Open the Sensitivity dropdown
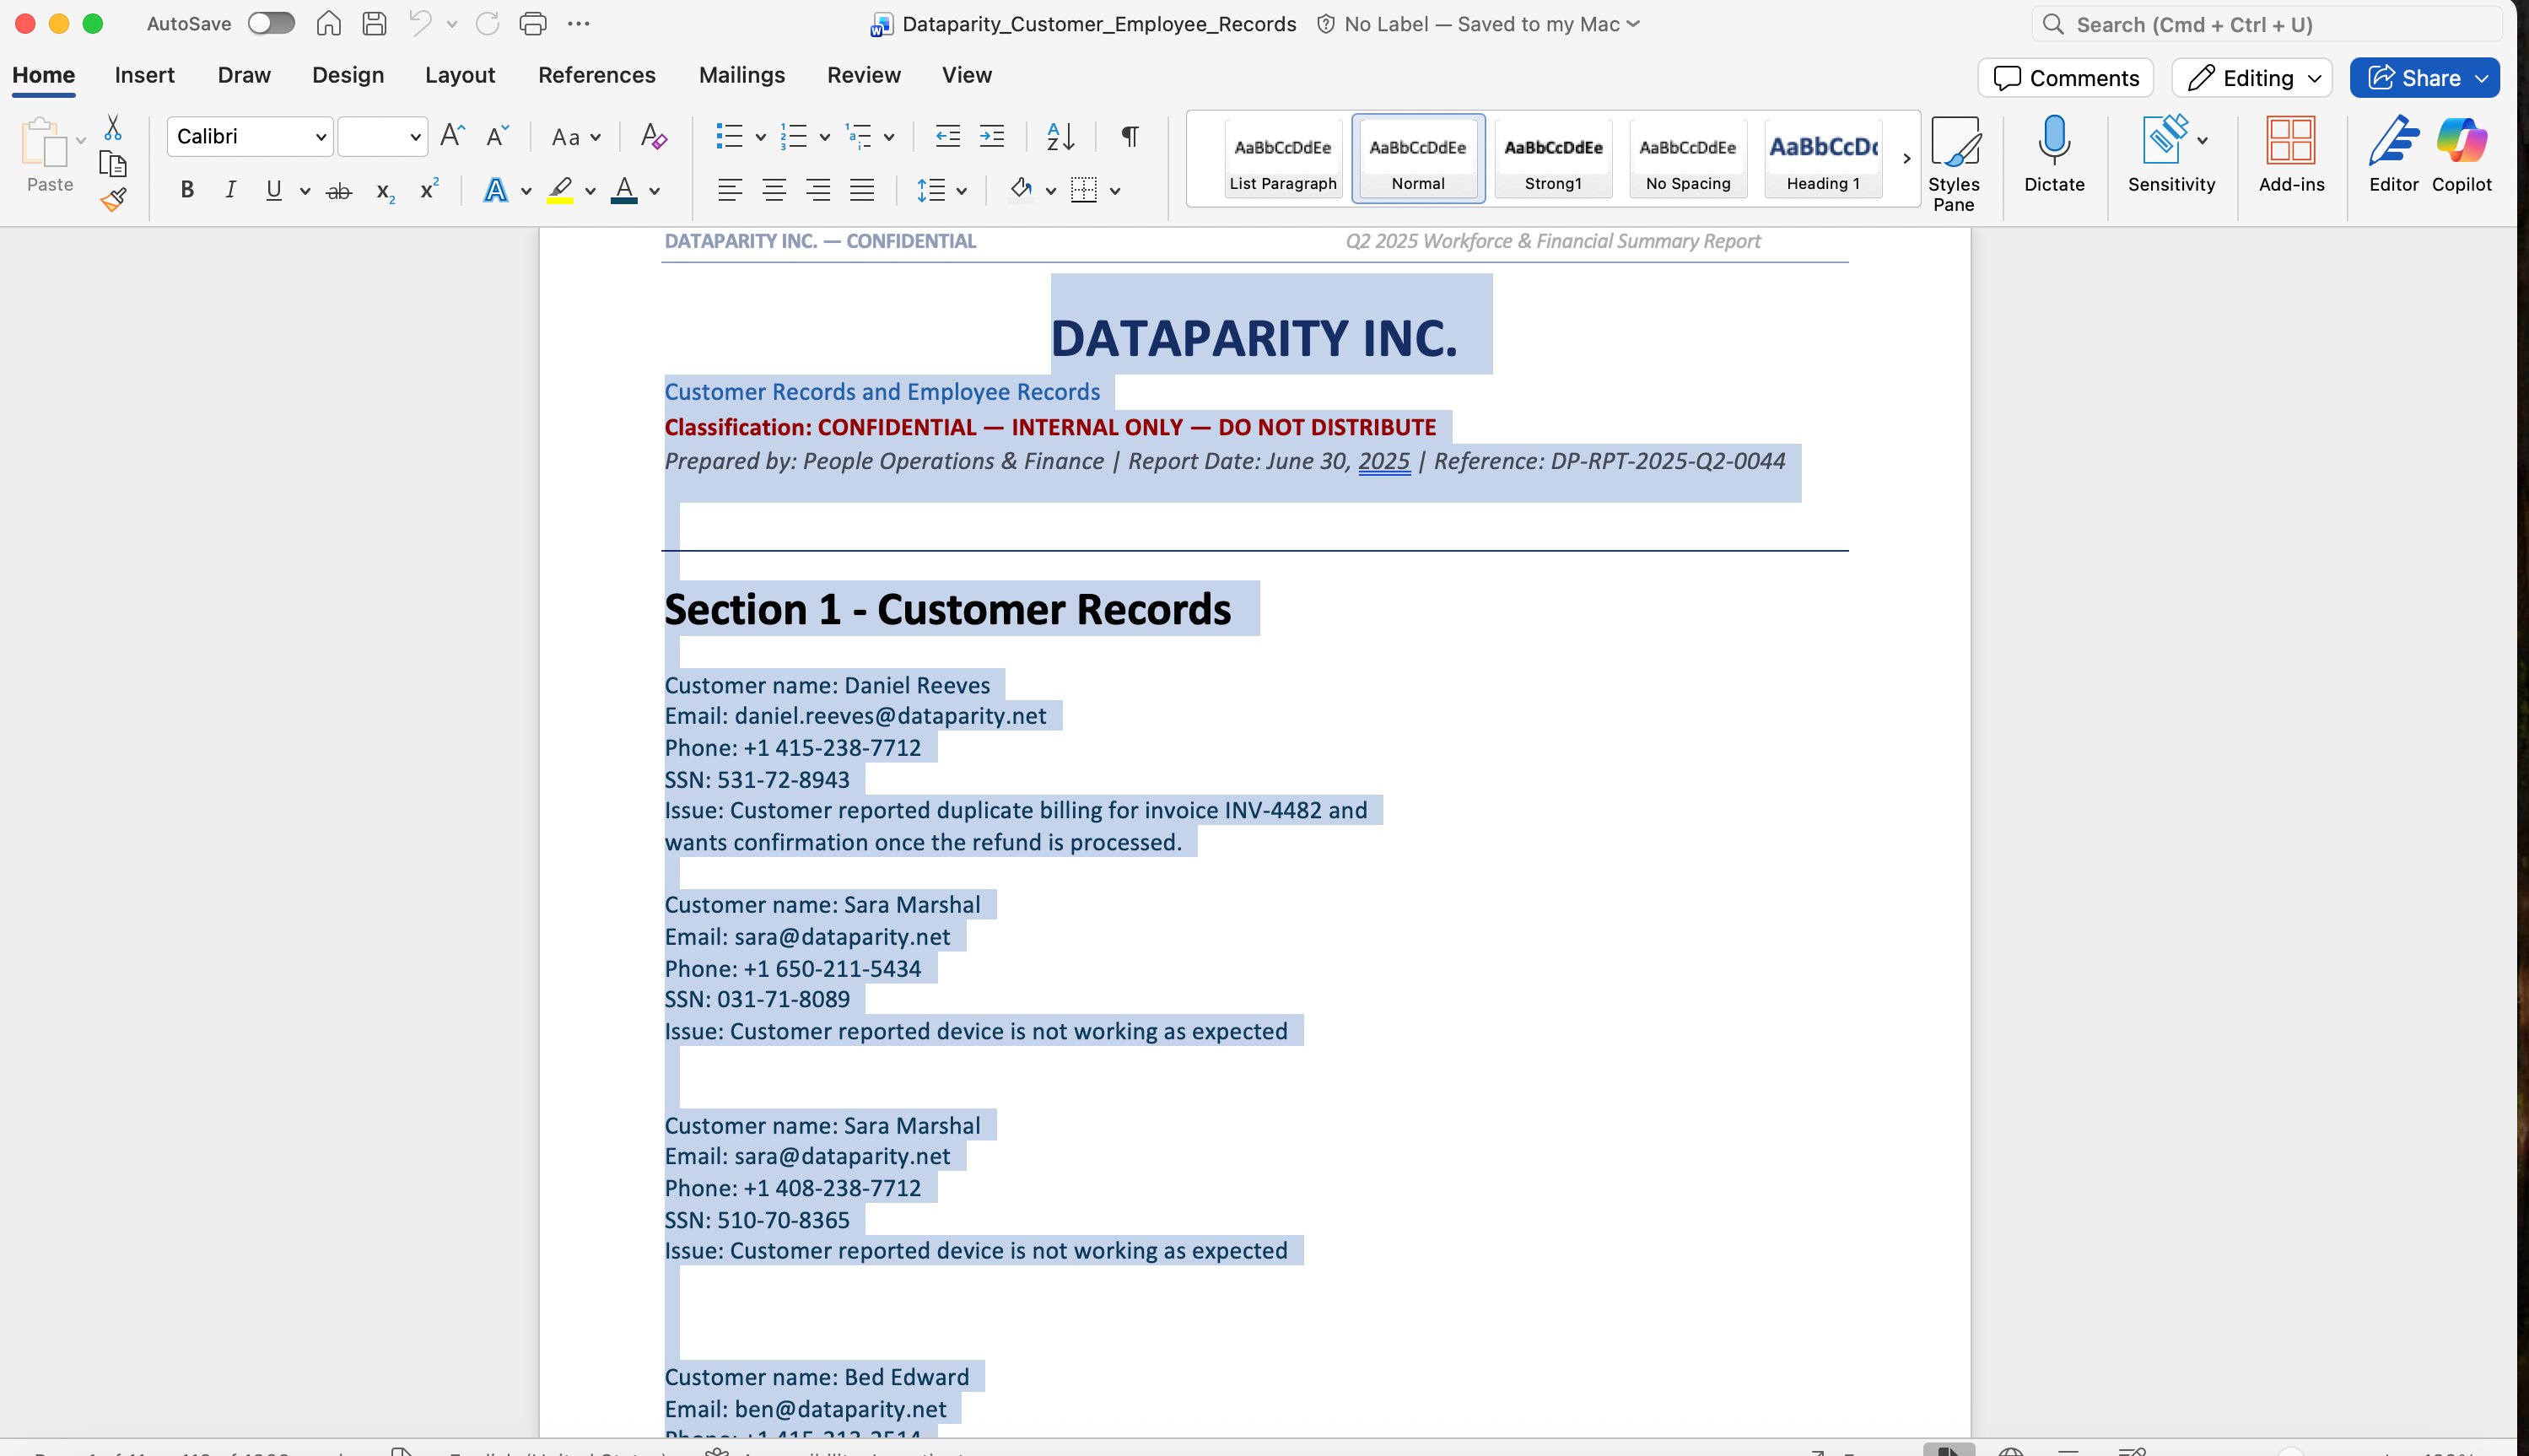Viewport: 2529px width, 1456px height. pos(2171,154)
